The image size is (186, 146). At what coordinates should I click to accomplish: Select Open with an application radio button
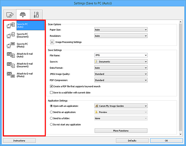51,106
